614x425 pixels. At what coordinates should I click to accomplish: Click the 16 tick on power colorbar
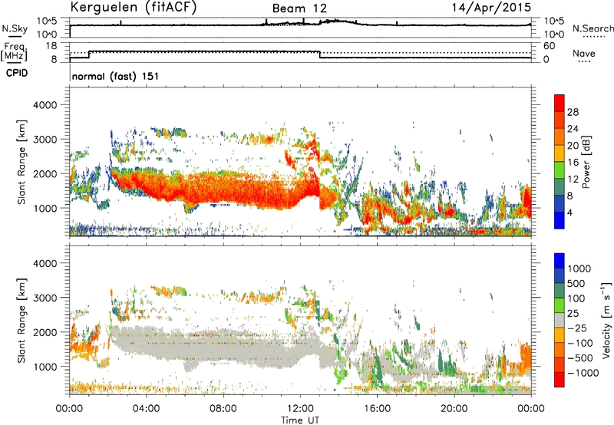(573, 163)
